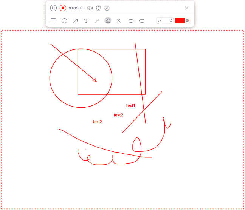Image resolution: width=245 pixels, height=210 pixels.
Task: Stop the recording with red stop button
Action: pos(63,8)
